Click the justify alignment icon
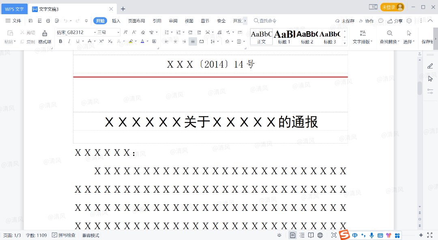The image size is (438, 240). point(193,41)
